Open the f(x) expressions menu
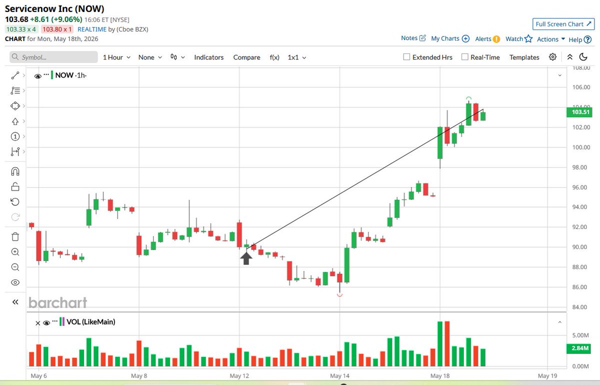Image resolution: width=600 pixels, height=385 pixels. tap(274, 57)
